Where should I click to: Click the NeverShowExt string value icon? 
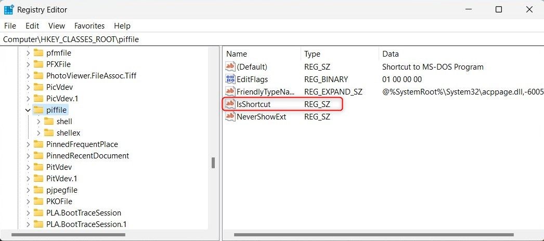[x=230, y=117]
